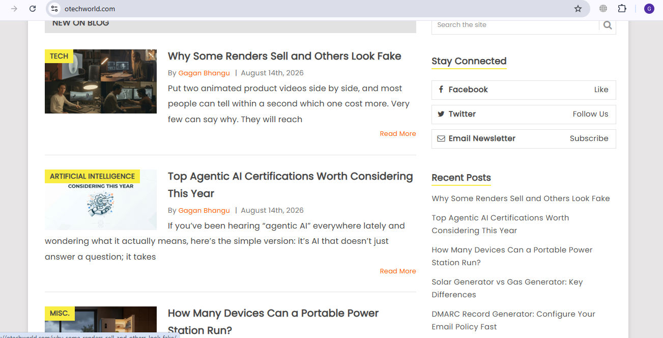Open Recent Posts link 'Why Some Renders Sell'
The width and height of the screenshot is (663, 338).
coord(521,199)
